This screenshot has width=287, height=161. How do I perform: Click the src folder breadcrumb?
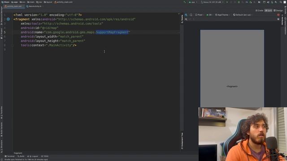pyautogui.click(x=22, y=2)
